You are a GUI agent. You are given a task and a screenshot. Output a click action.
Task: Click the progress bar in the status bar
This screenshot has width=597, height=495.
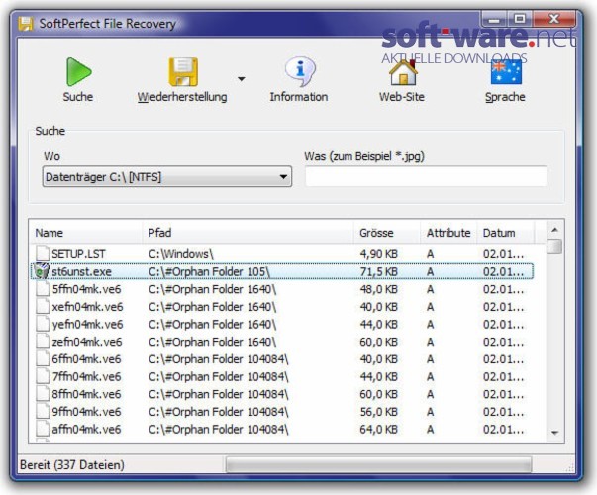(x=378, y=465)
